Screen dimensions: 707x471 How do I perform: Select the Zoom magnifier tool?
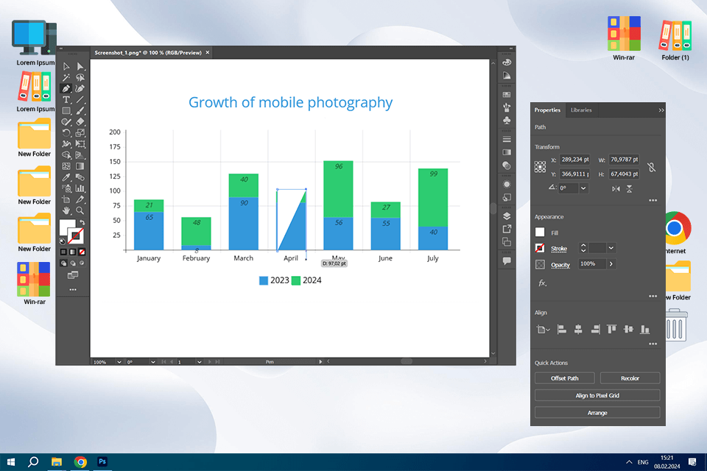(x=80, y=210)
